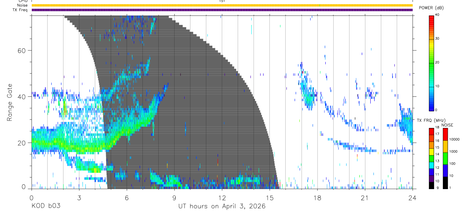The height and width of the screenshot is (214, 464).
Task: Click the 'TX Freq' row label at top left
Action: click(20, 10)
